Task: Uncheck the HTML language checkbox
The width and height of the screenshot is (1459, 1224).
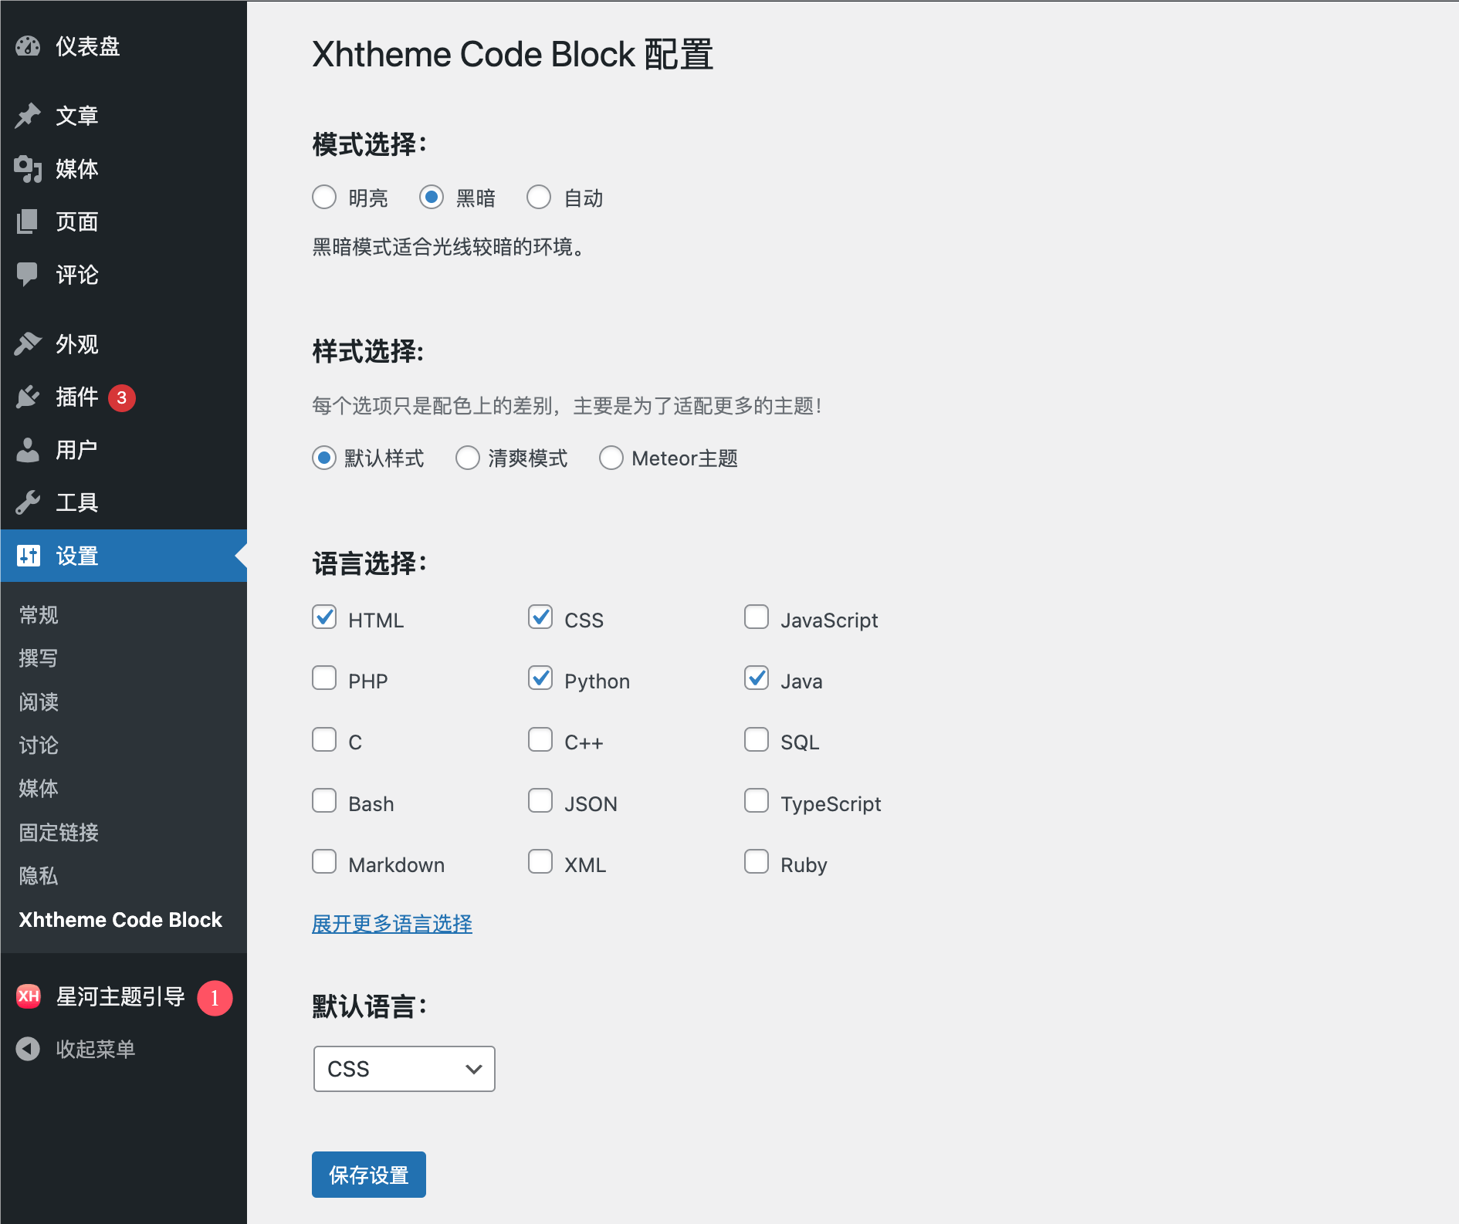Action: (x=324, y=617)
